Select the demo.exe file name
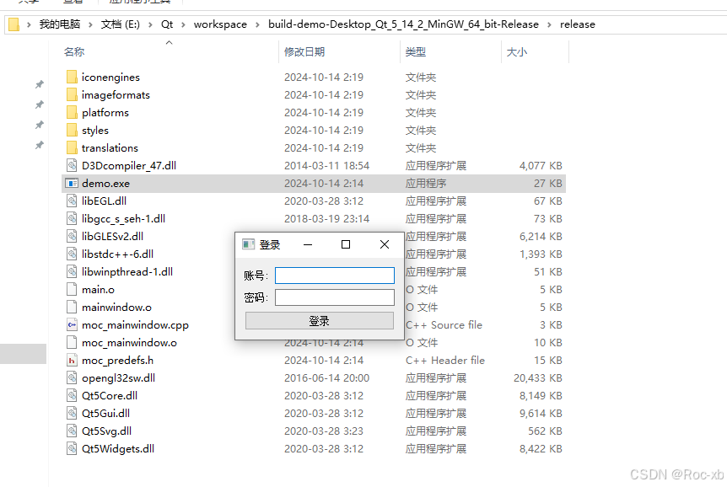The width and height of the screenshot is (727, 487). [x=105, y=184]
